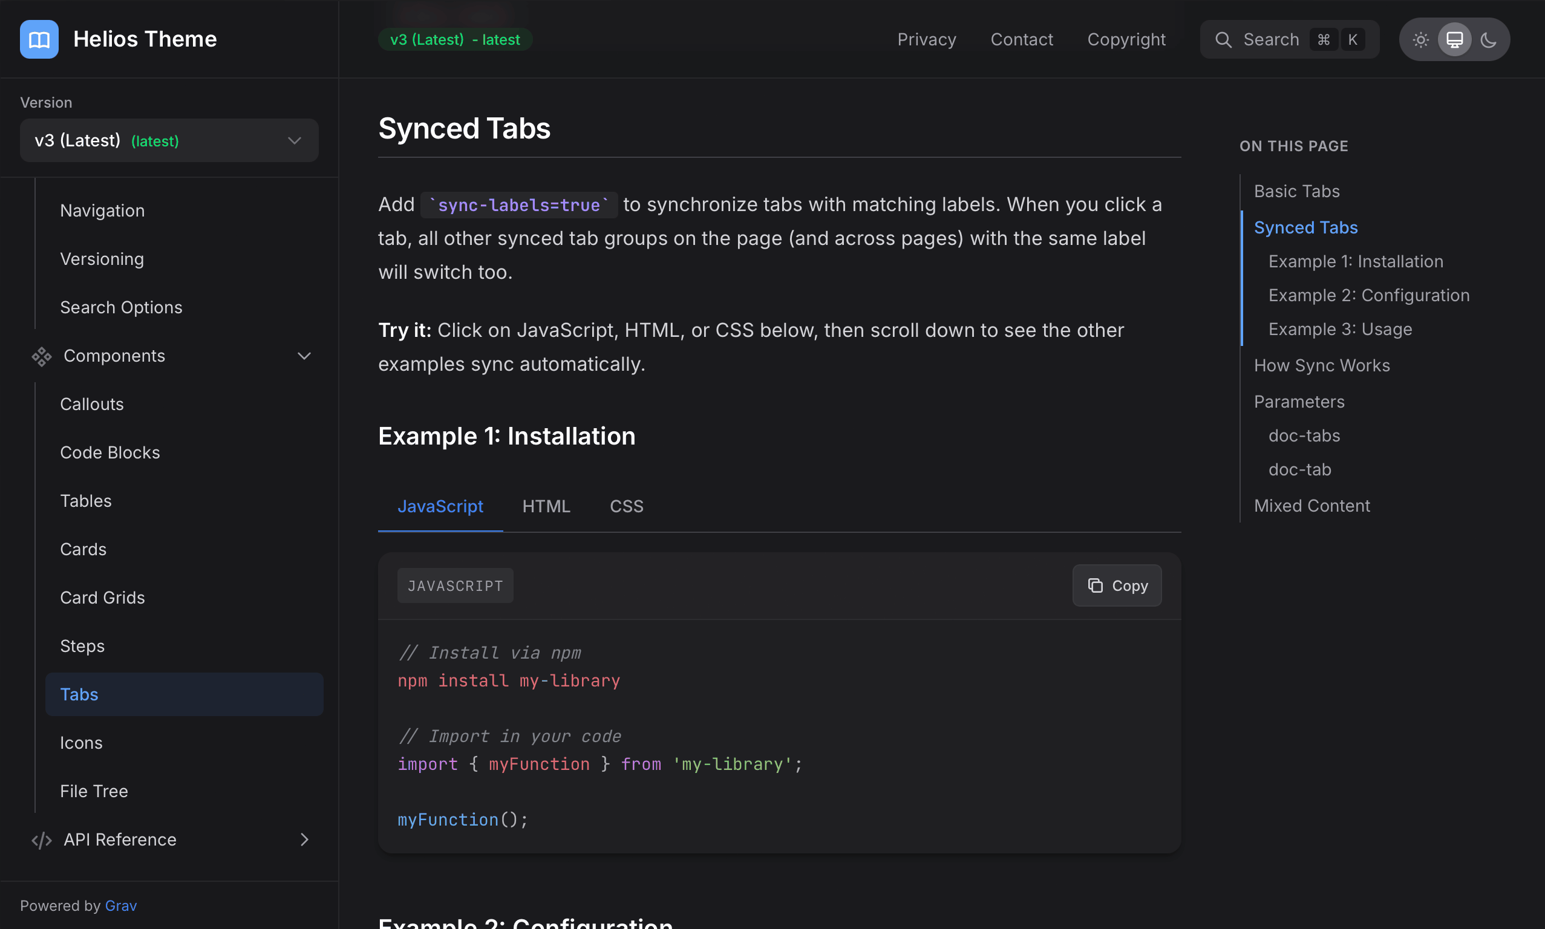Click the Helios Theme book logo icon
Viewport: 1545px width, 929px height.
pos(39,39)
